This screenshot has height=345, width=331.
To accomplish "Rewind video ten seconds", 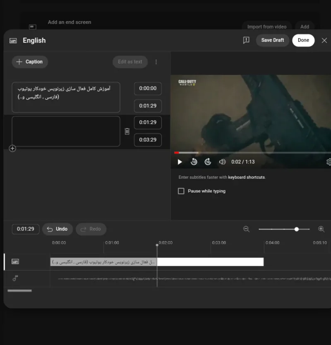I will [194, 162].
